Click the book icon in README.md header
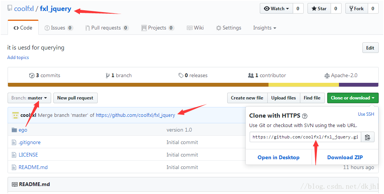 point(15,185)
